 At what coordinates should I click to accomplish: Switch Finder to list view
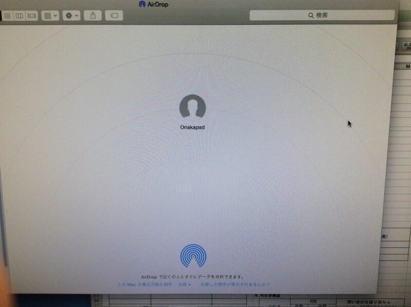click(x=7, y=16)
